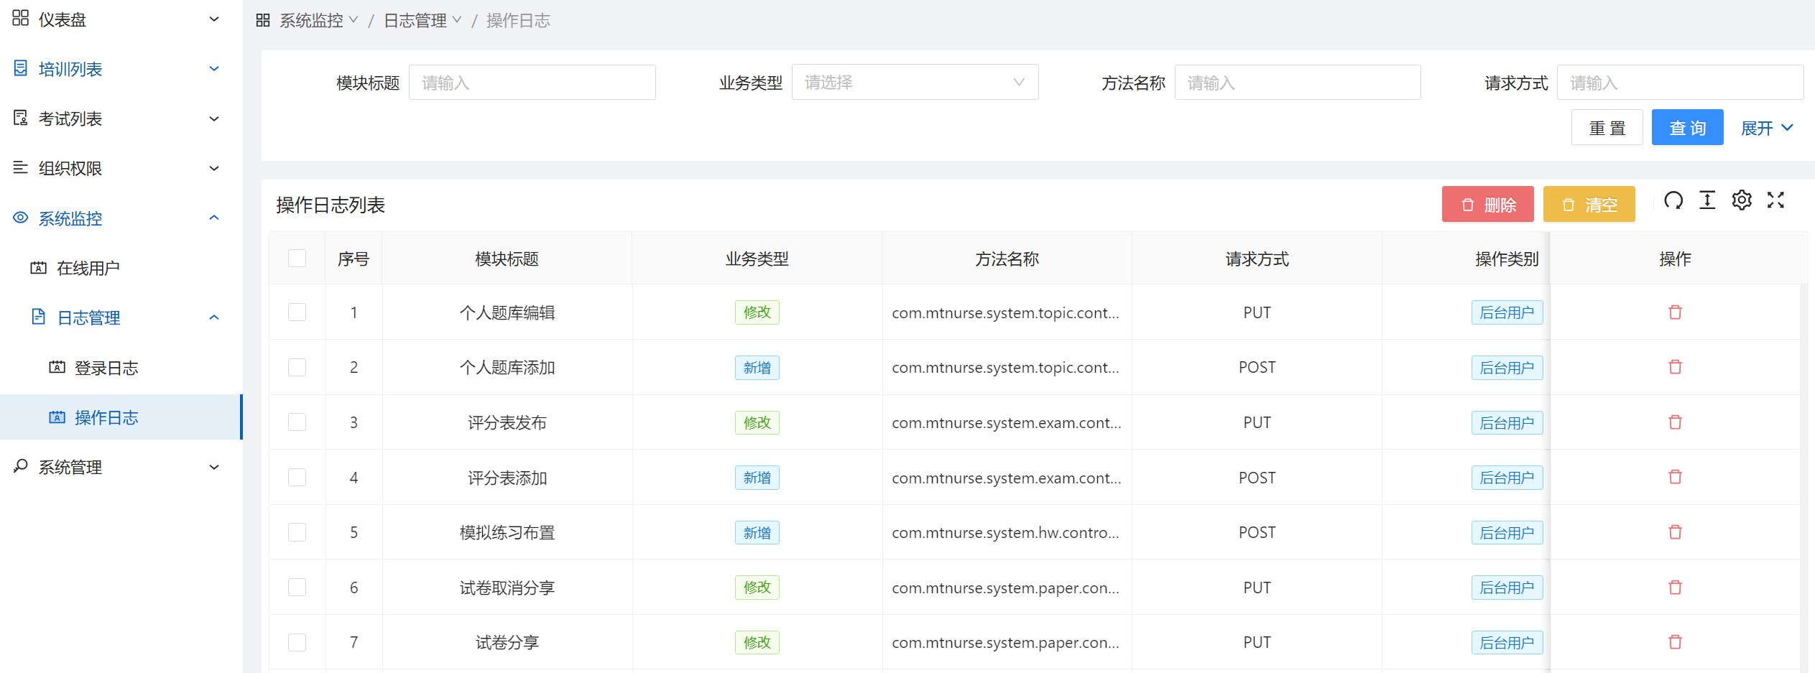
Task: Toggle fullscreen for the log table
Action: click(x=1775, y=200)
